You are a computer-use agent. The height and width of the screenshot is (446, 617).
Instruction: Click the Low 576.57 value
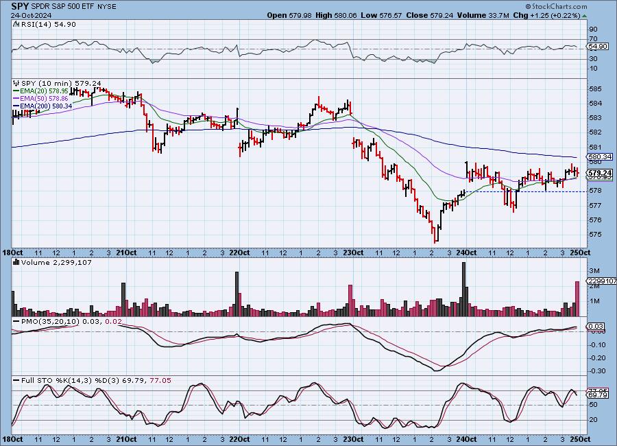[x=381, y=15]
